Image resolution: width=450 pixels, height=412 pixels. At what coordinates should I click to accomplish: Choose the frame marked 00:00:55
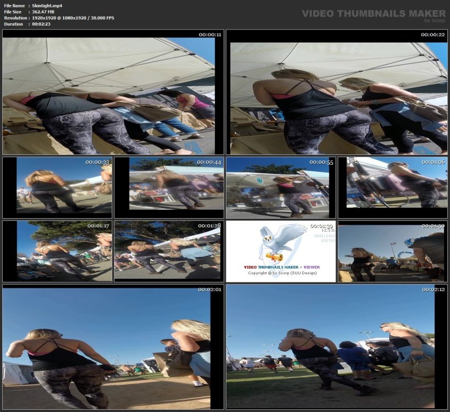click(x=281, y=187)
